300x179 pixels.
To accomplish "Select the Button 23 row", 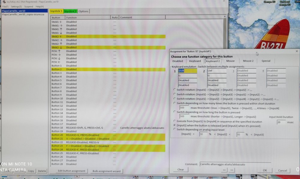I will pos(108,146).
